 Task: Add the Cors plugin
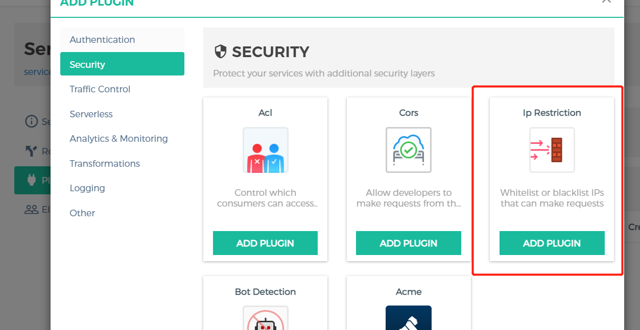(408, 243)
